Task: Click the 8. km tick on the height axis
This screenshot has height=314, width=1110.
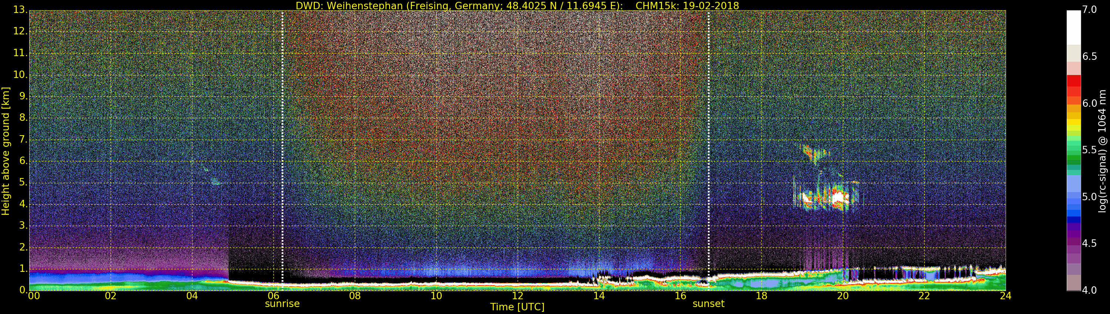Action: [x=23, y=118]
